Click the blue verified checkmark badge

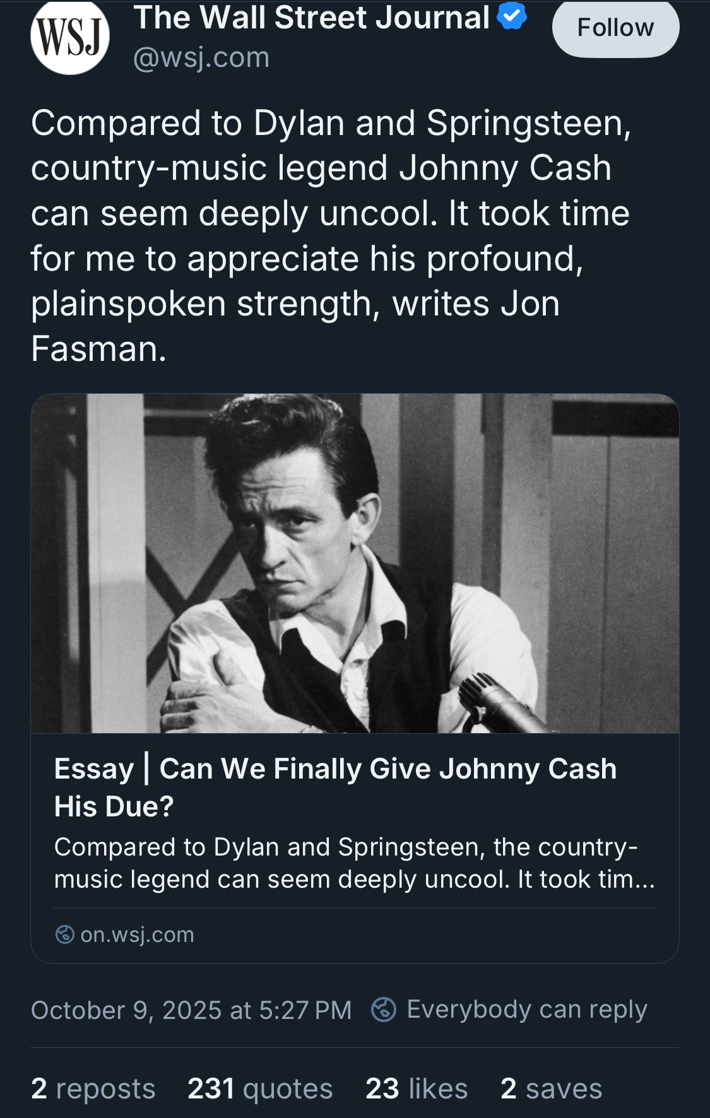[511, 16]
